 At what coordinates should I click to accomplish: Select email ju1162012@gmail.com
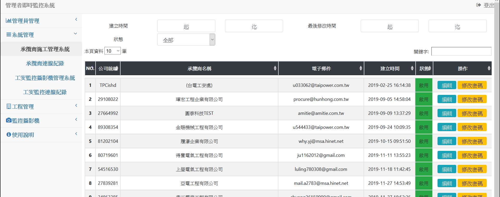(321, 155)
